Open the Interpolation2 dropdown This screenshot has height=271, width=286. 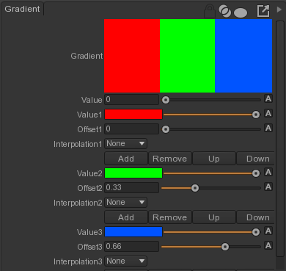[x=125, y=203]
